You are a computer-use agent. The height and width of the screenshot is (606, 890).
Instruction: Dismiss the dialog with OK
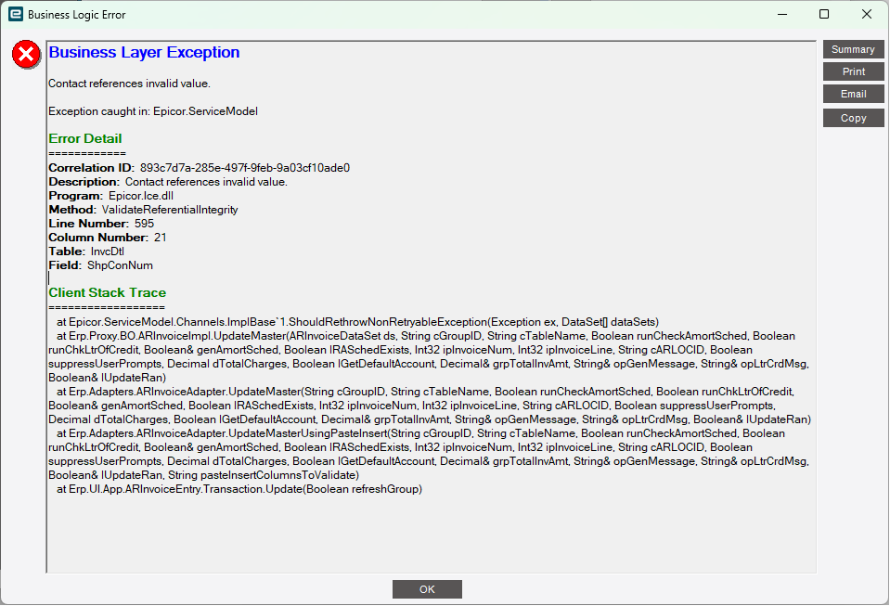coord(427,589)
